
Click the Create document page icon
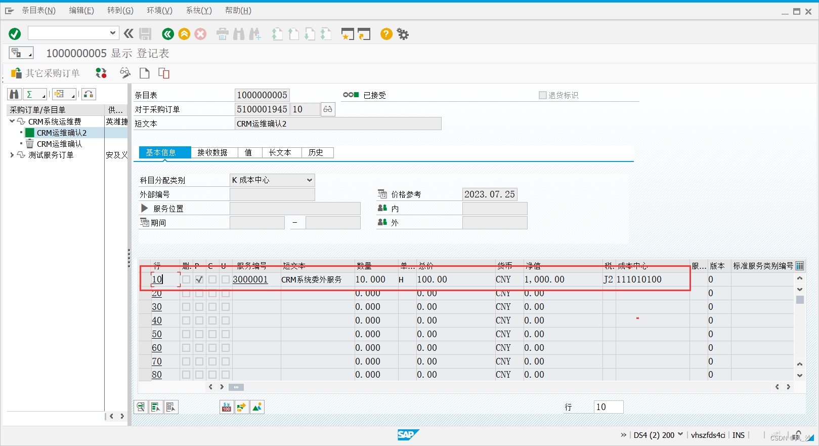click(x=145, y=73)
